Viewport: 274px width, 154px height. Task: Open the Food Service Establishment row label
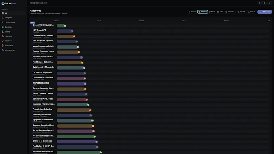43,63
